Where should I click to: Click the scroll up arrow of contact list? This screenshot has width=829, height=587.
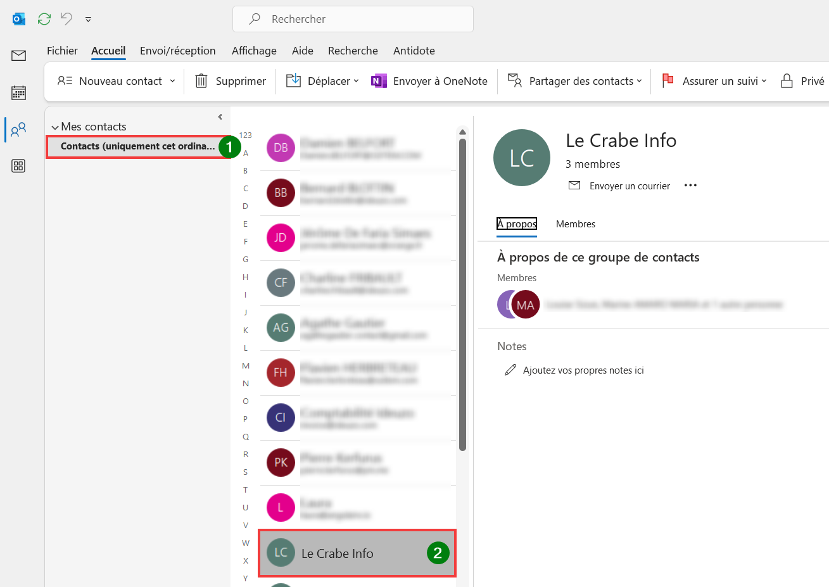tap(462, 132)
